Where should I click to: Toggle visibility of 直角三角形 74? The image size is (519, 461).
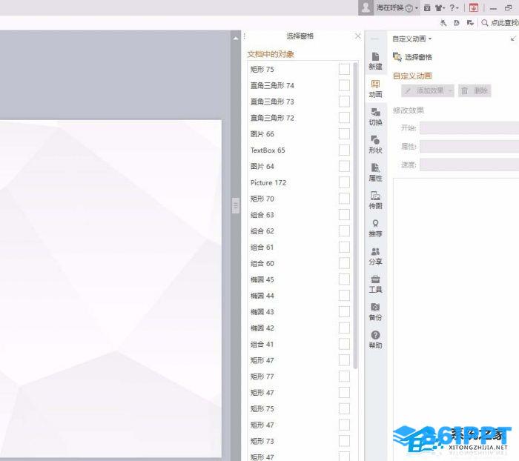coord(344,85)
